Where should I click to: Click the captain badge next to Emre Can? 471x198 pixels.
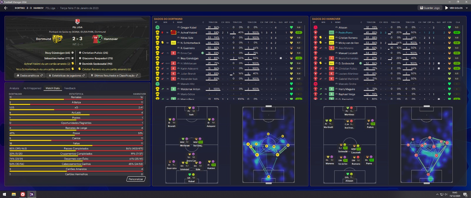coord(203,53)
